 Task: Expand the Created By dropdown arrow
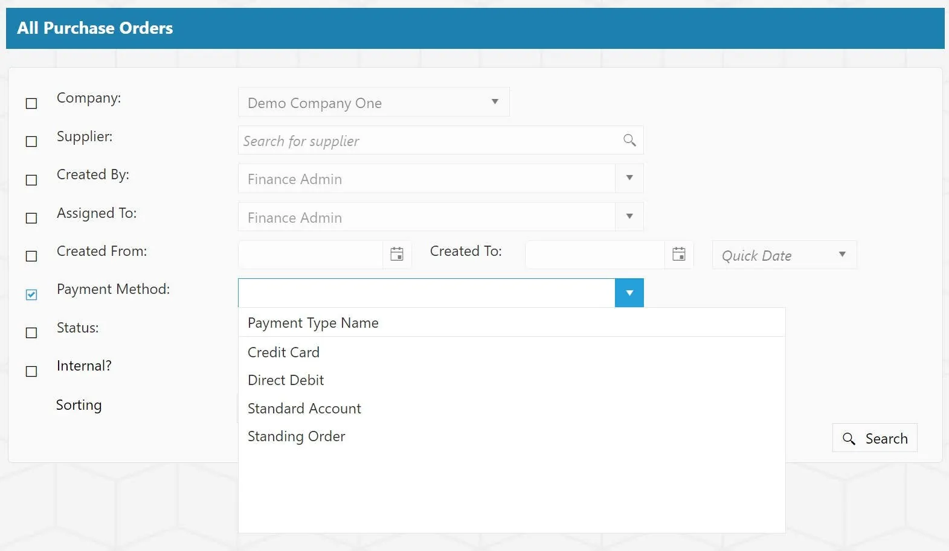click(629, 178)
